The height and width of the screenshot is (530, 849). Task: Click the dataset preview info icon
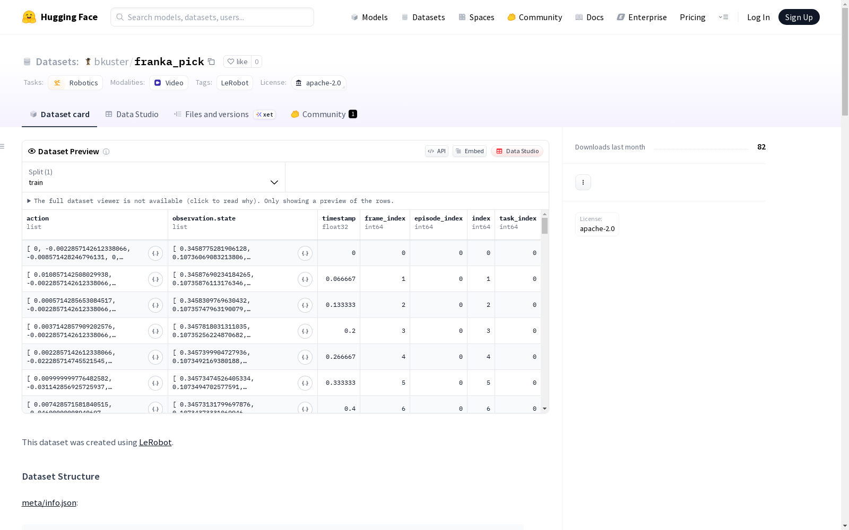click(106, 152)
